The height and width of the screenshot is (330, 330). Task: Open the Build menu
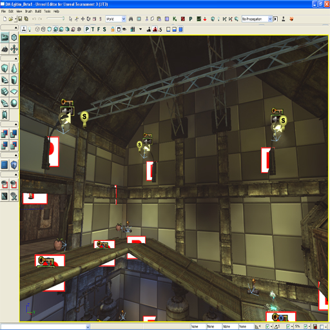point(38,12)
